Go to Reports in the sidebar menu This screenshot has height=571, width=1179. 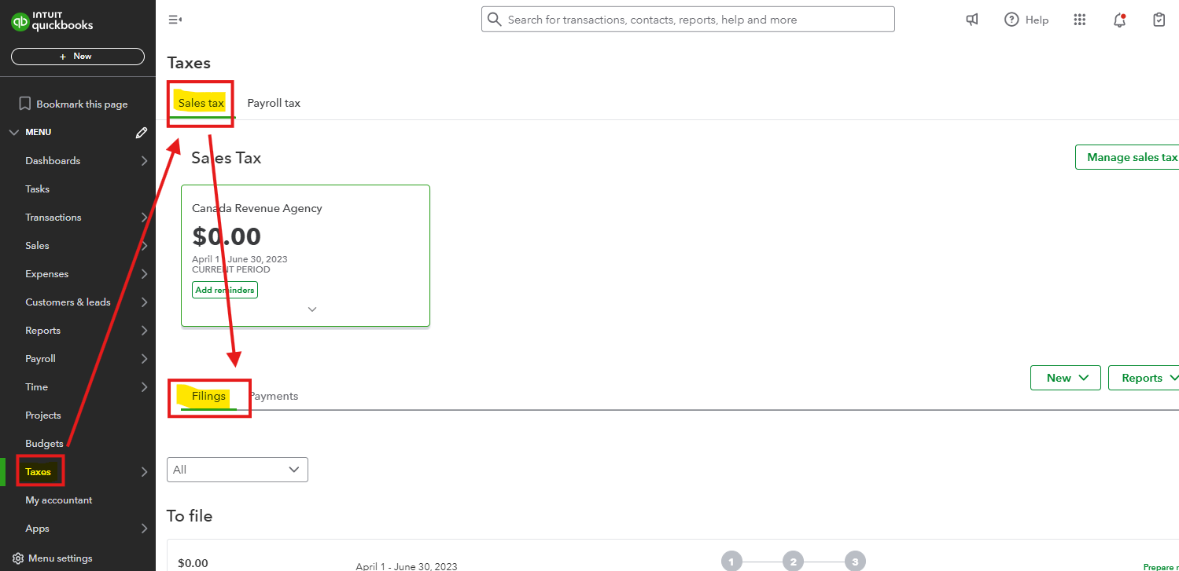42,331
